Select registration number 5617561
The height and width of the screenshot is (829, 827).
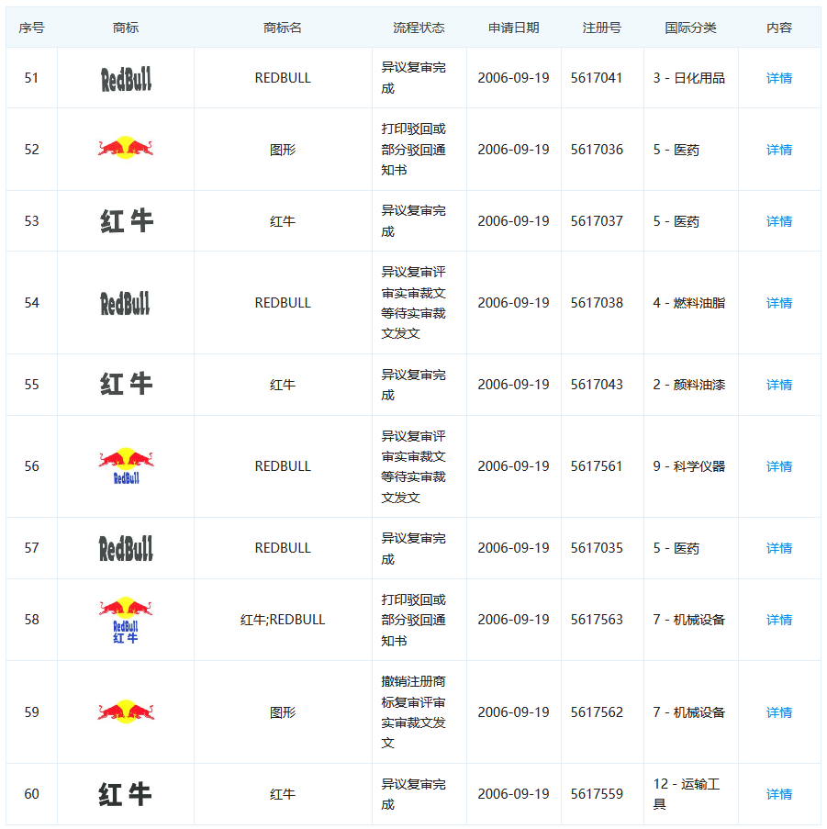tap(597, 466)
